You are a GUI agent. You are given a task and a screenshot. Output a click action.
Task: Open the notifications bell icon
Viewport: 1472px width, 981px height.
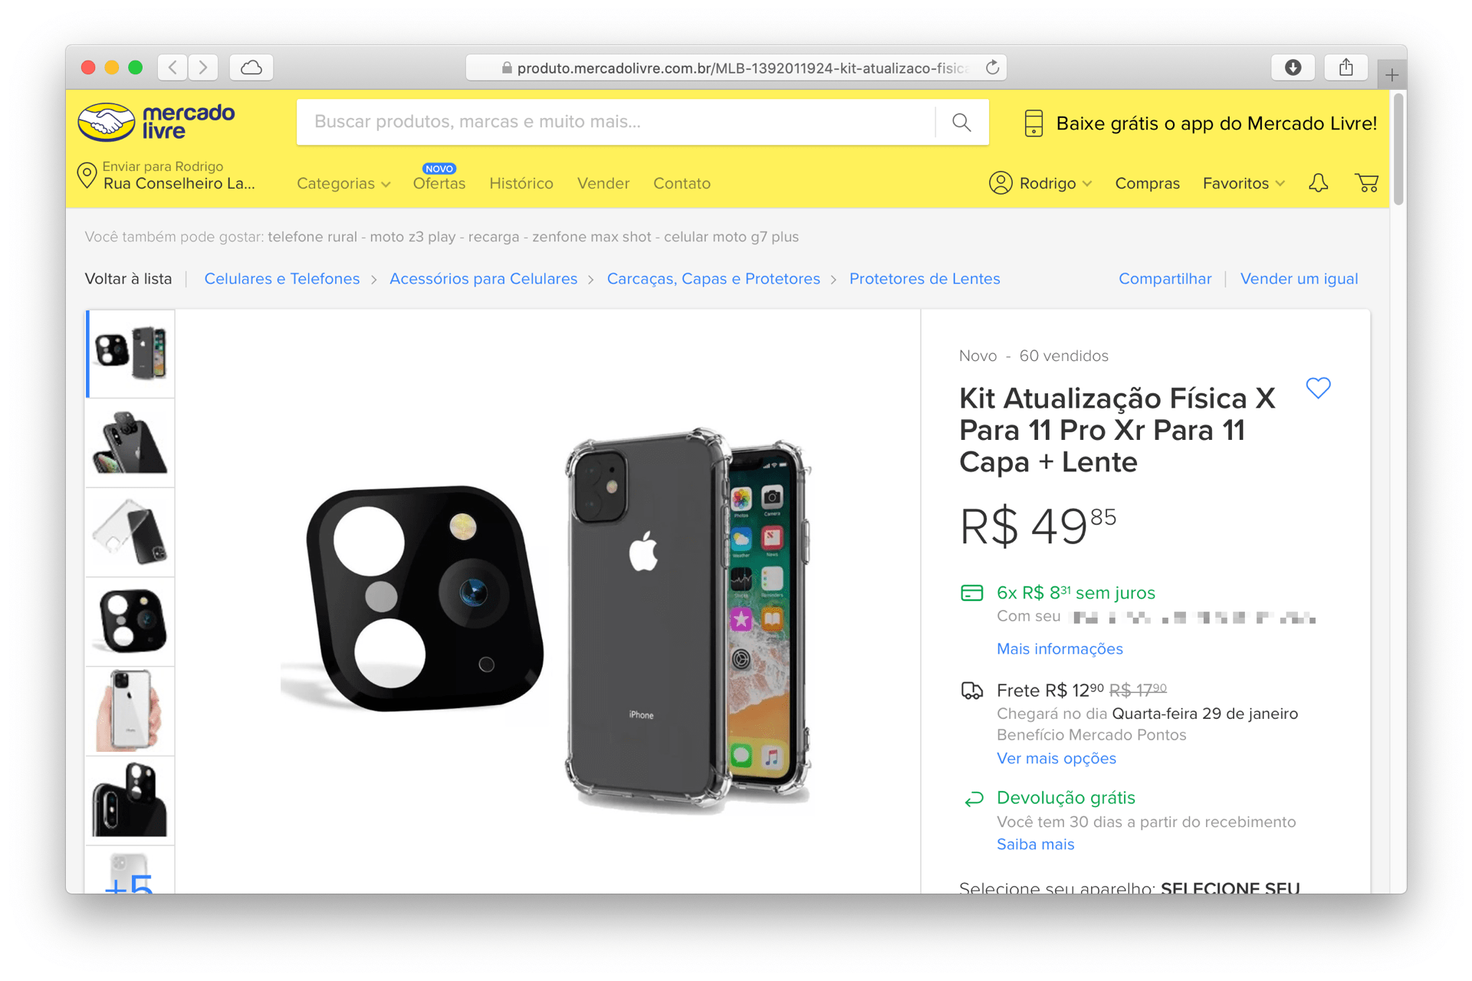click(x=1319, y=183)
